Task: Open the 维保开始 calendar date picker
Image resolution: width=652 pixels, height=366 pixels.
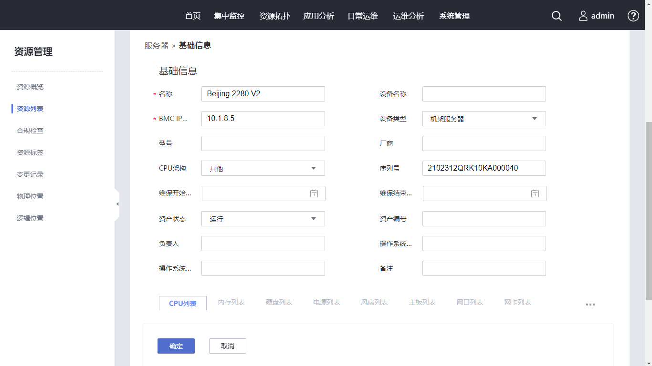Action: click(314, 193)
